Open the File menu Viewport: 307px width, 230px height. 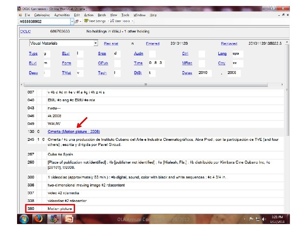tap(27, 15)
